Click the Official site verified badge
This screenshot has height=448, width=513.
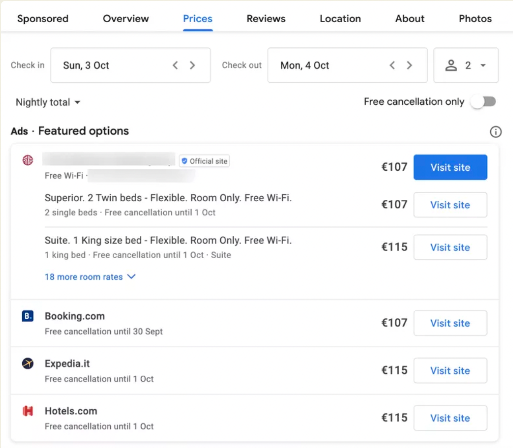(x=204, y=161)
